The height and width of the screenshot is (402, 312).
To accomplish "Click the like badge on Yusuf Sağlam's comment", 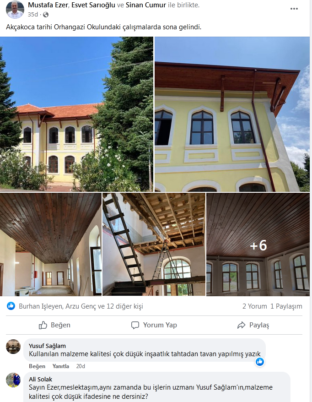I will click(260, 362).
